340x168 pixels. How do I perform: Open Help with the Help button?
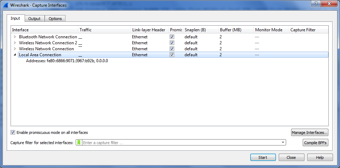320,157
